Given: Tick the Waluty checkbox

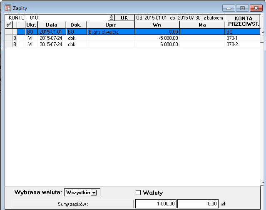Looking at the screenshot, I should (138, 193).
